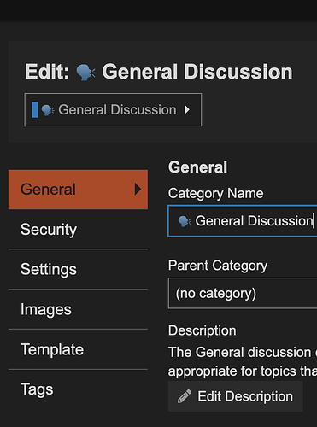Screen dimensions: 317x427
Task: Click the arrow on the General sidebar tab
Action: pos(138,189)
